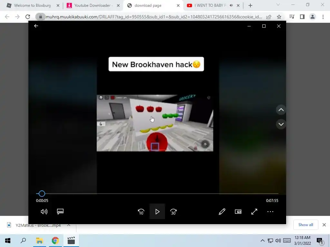Click the back arrow in the video player
330x247 pixels.
[36, 26]
